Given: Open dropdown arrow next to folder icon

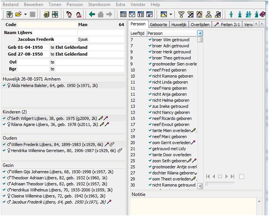Looking at the screenshot, I should coord(25,14).
